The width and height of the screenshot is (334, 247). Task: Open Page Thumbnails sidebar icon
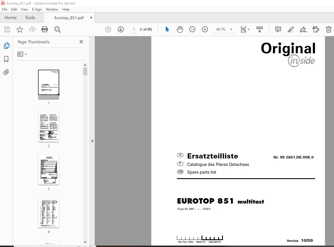[7, 45]
